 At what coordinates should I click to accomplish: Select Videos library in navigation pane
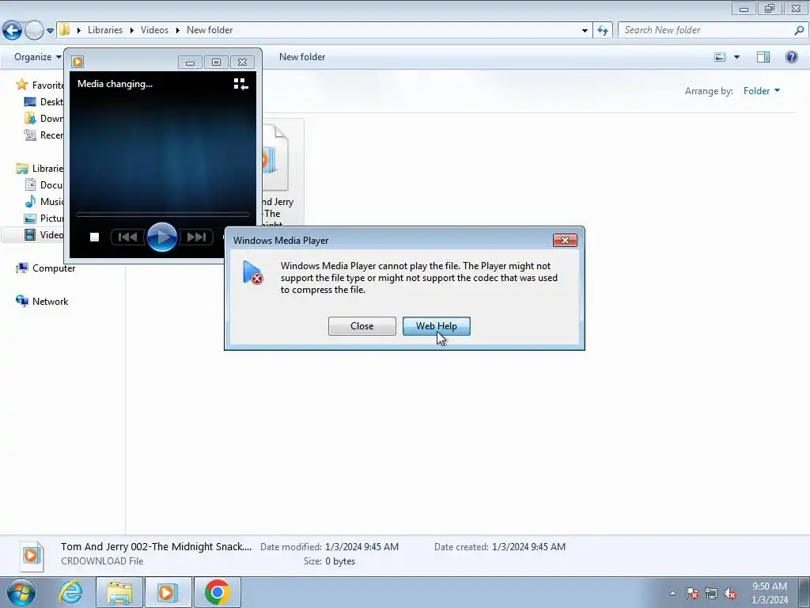coord(44,234)
